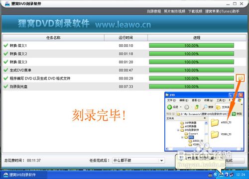Viewport: 249px width, 179px height.
Task: Open 文件 menu in DVD explorer
Action: tap(171, 100)
